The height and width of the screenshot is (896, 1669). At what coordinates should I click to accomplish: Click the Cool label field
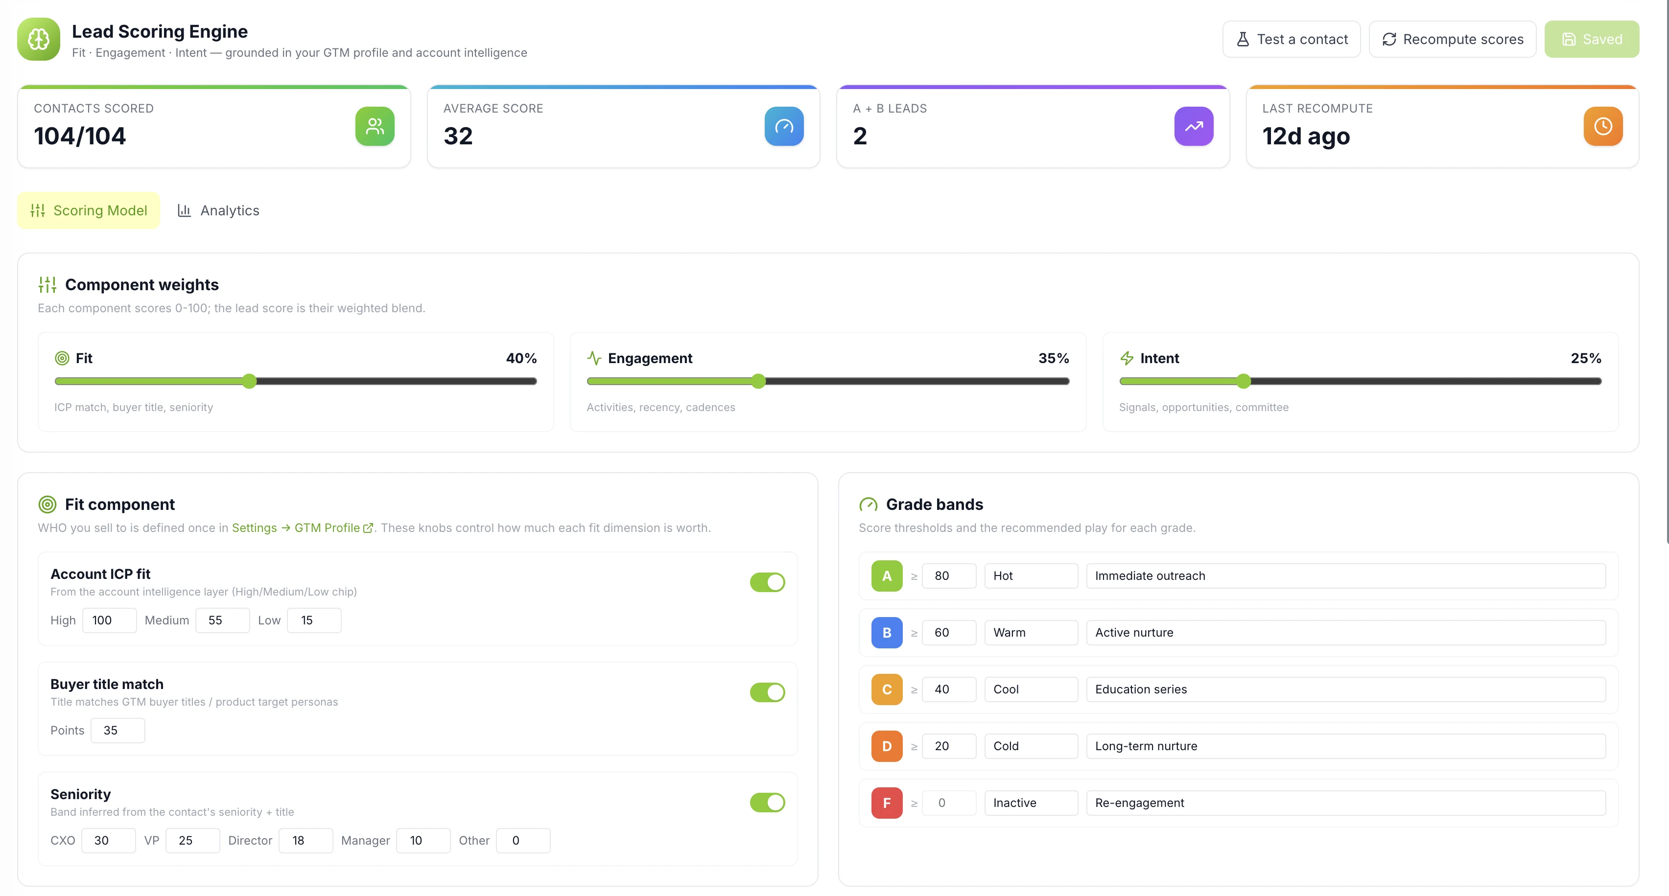[x=1032, y=689]
